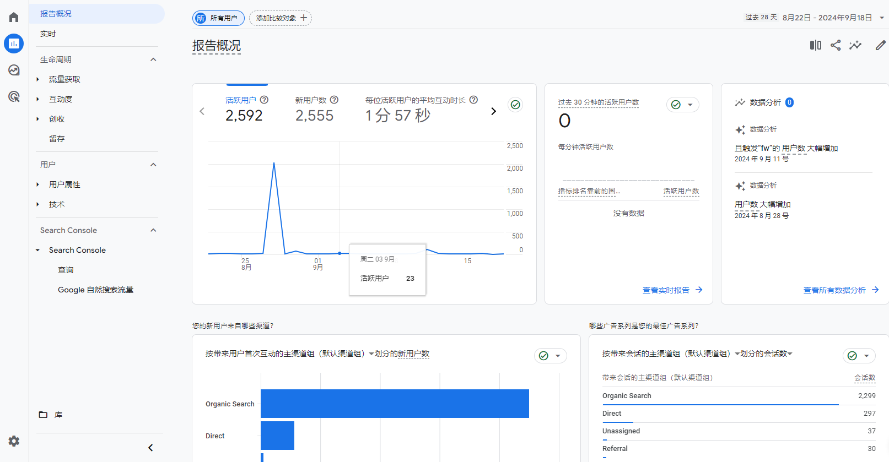
Task: Click the edit comparisons icon
Action: pyautogui.click(x=815, y=45)
